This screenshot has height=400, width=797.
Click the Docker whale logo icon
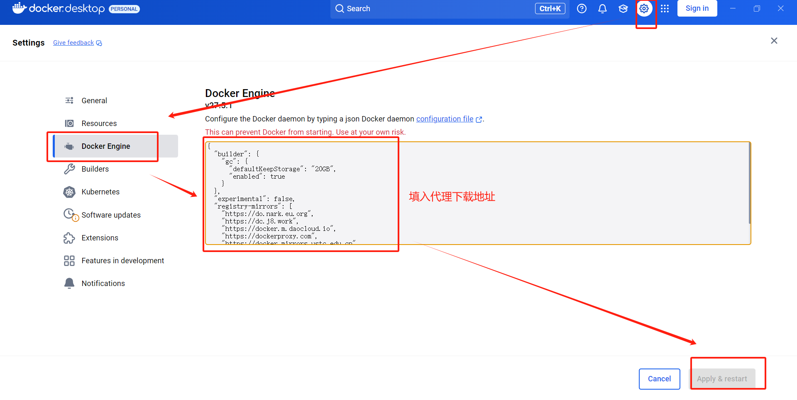(x=19, y=8)
